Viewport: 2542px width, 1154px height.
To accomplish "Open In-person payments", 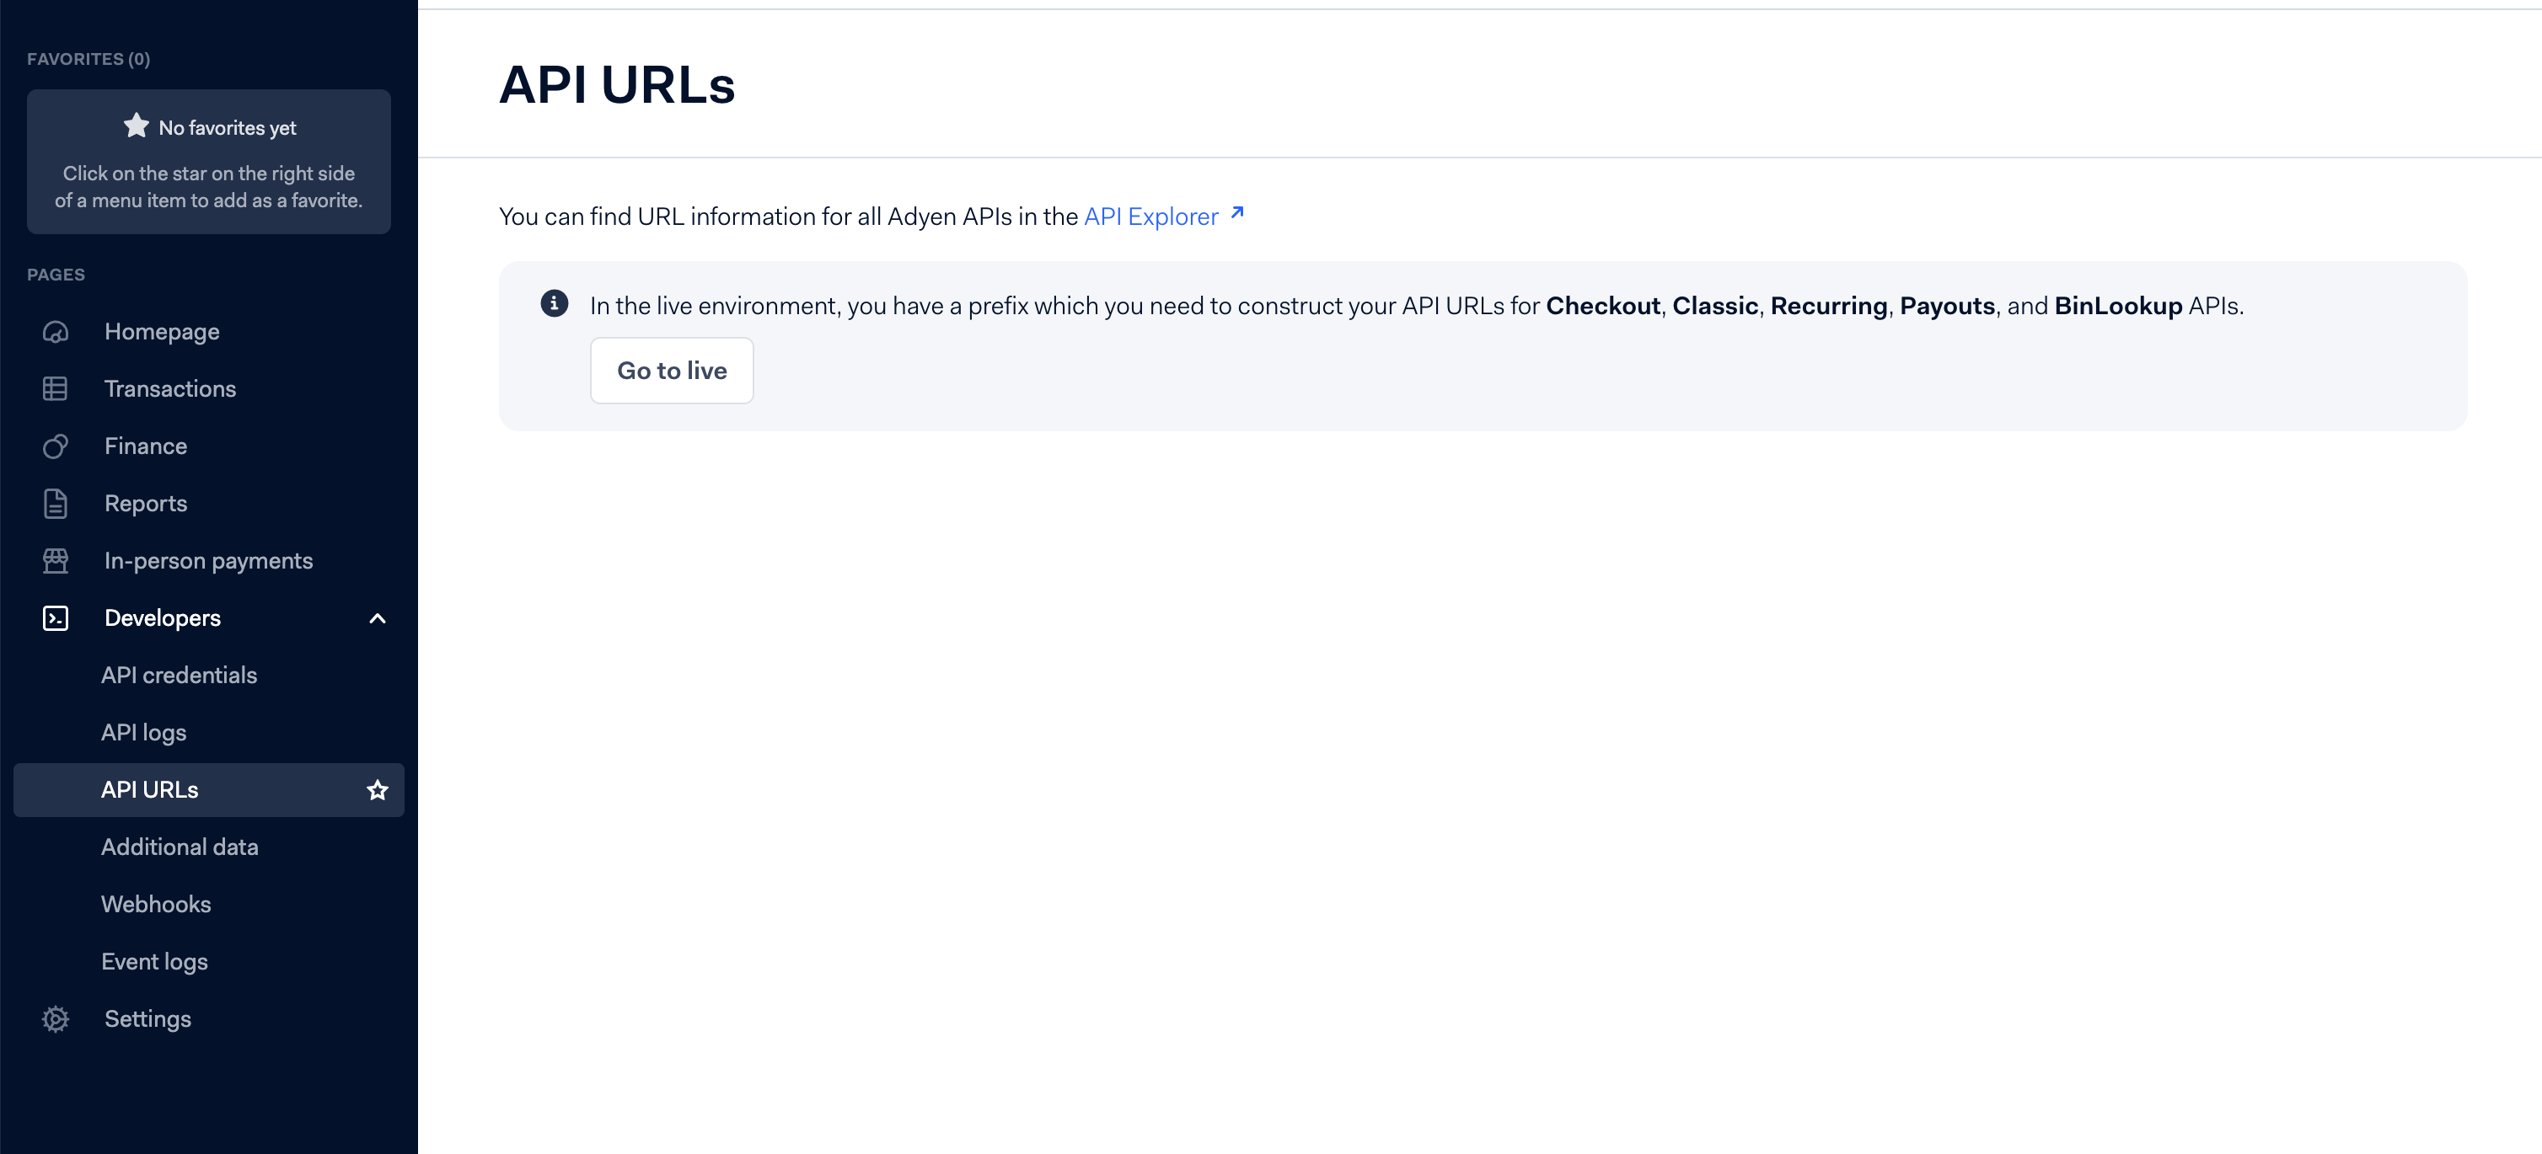I will (209, 561).
